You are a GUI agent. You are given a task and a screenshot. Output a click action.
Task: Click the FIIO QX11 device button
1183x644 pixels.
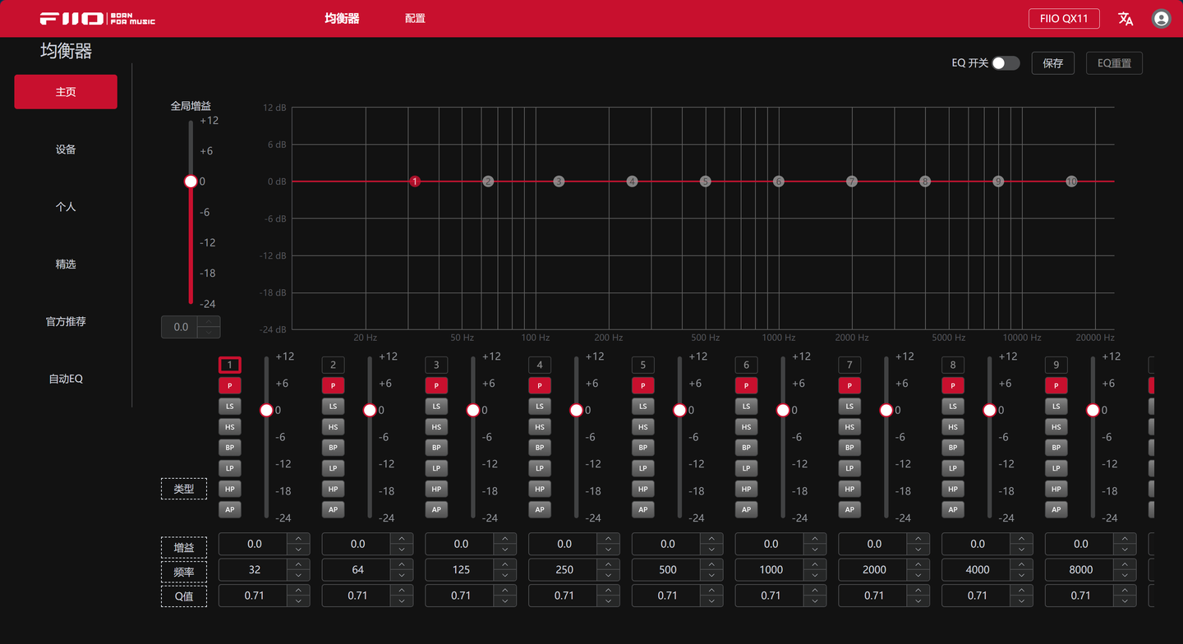[1064, 19]
